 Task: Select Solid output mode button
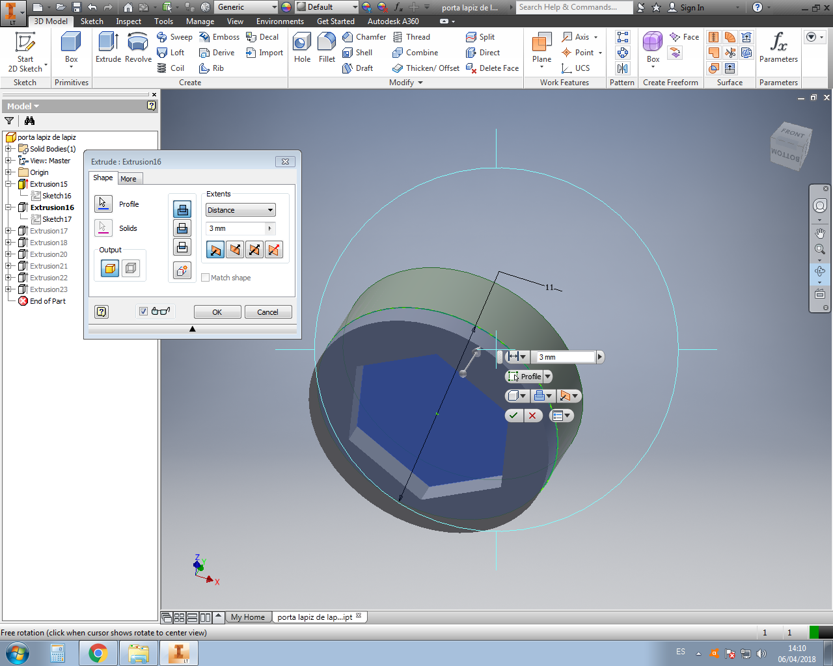[x=110, y=268]
